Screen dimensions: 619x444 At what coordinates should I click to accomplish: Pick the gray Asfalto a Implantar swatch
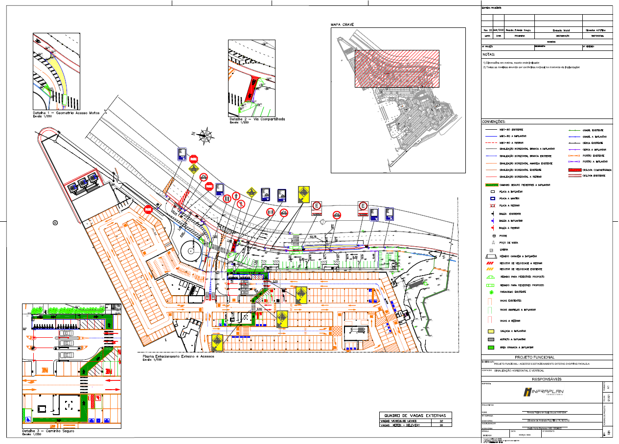click(489, 339)
